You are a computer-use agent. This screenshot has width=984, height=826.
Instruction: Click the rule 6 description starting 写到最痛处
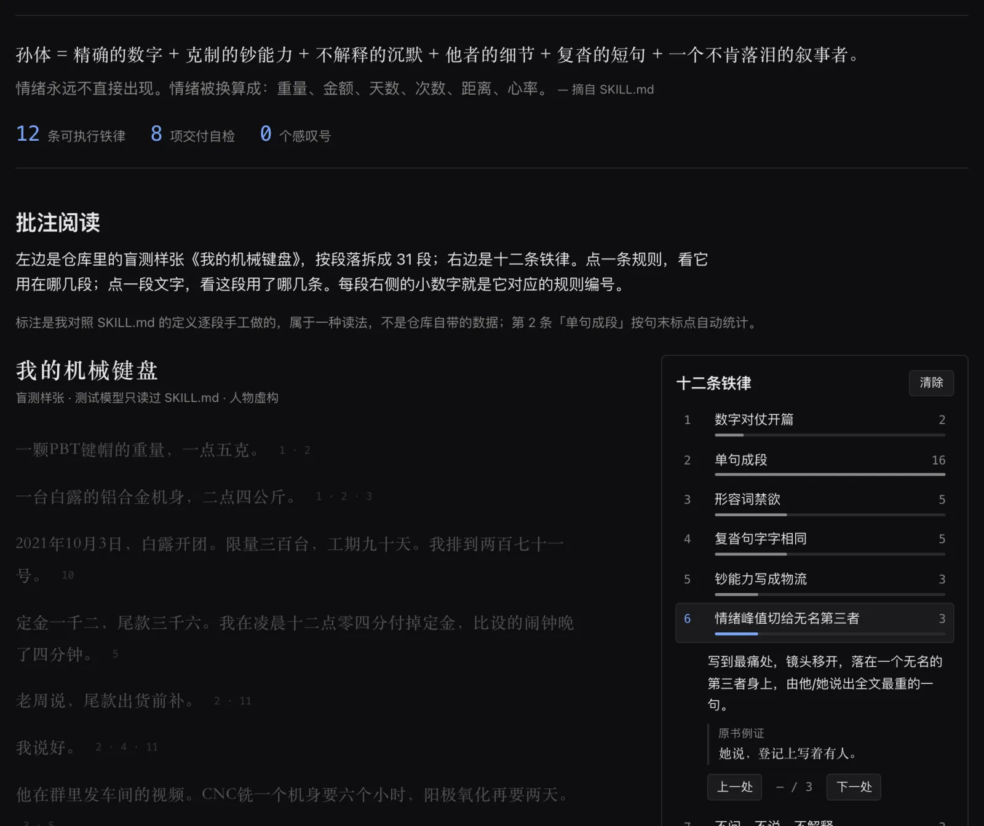(x=825, y=683)
